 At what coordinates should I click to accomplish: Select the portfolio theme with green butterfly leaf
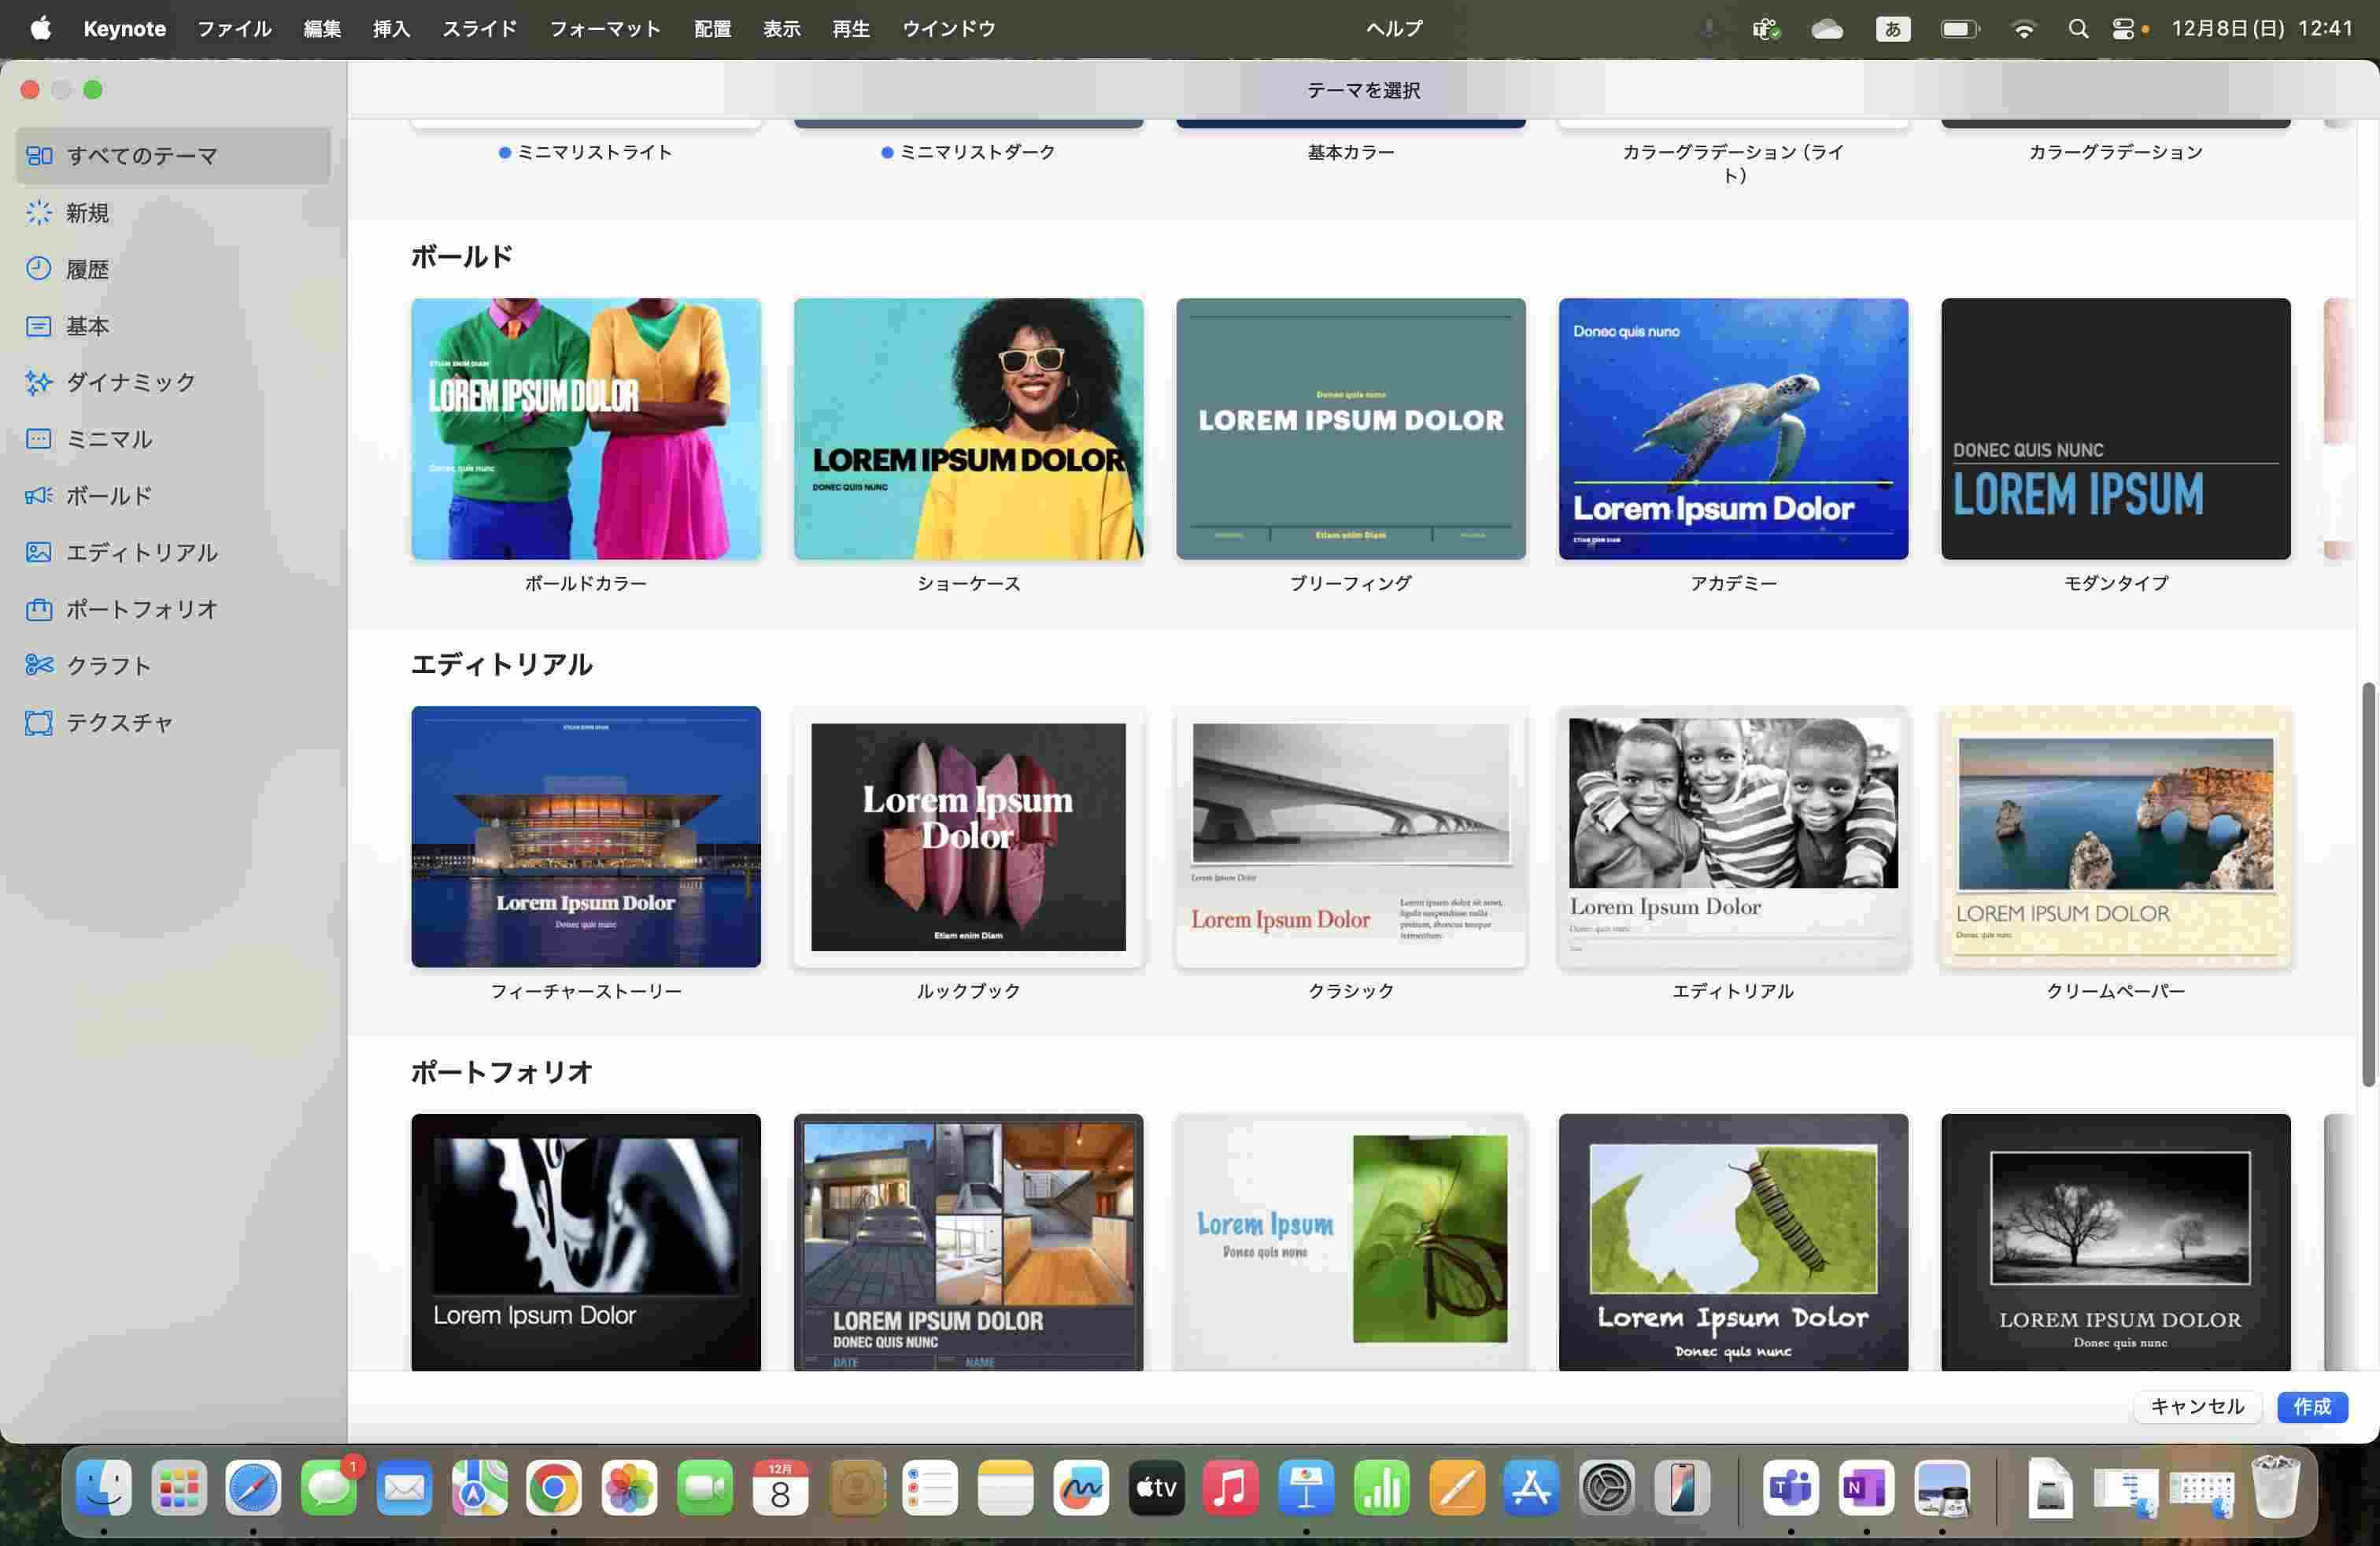click(x=1351, y=1242)
